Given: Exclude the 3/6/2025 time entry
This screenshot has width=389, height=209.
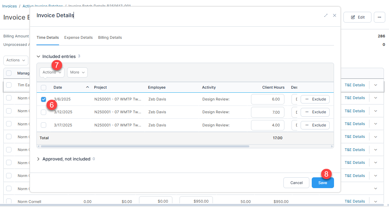Looking at the screenshot, I should point(315,99).
